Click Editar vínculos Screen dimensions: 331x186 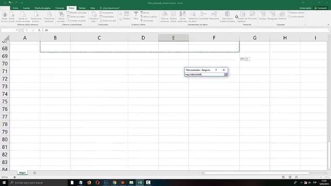click(108, 21)
